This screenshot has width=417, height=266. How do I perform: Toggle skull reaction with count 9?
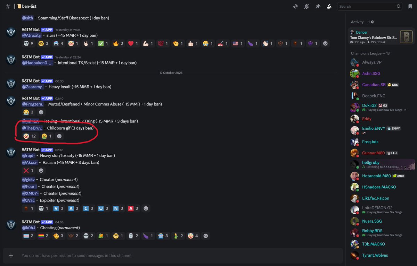click(x=28, y=43)
